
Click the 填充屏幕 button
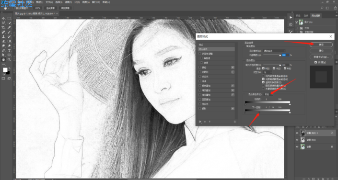(x=65, y=8)
